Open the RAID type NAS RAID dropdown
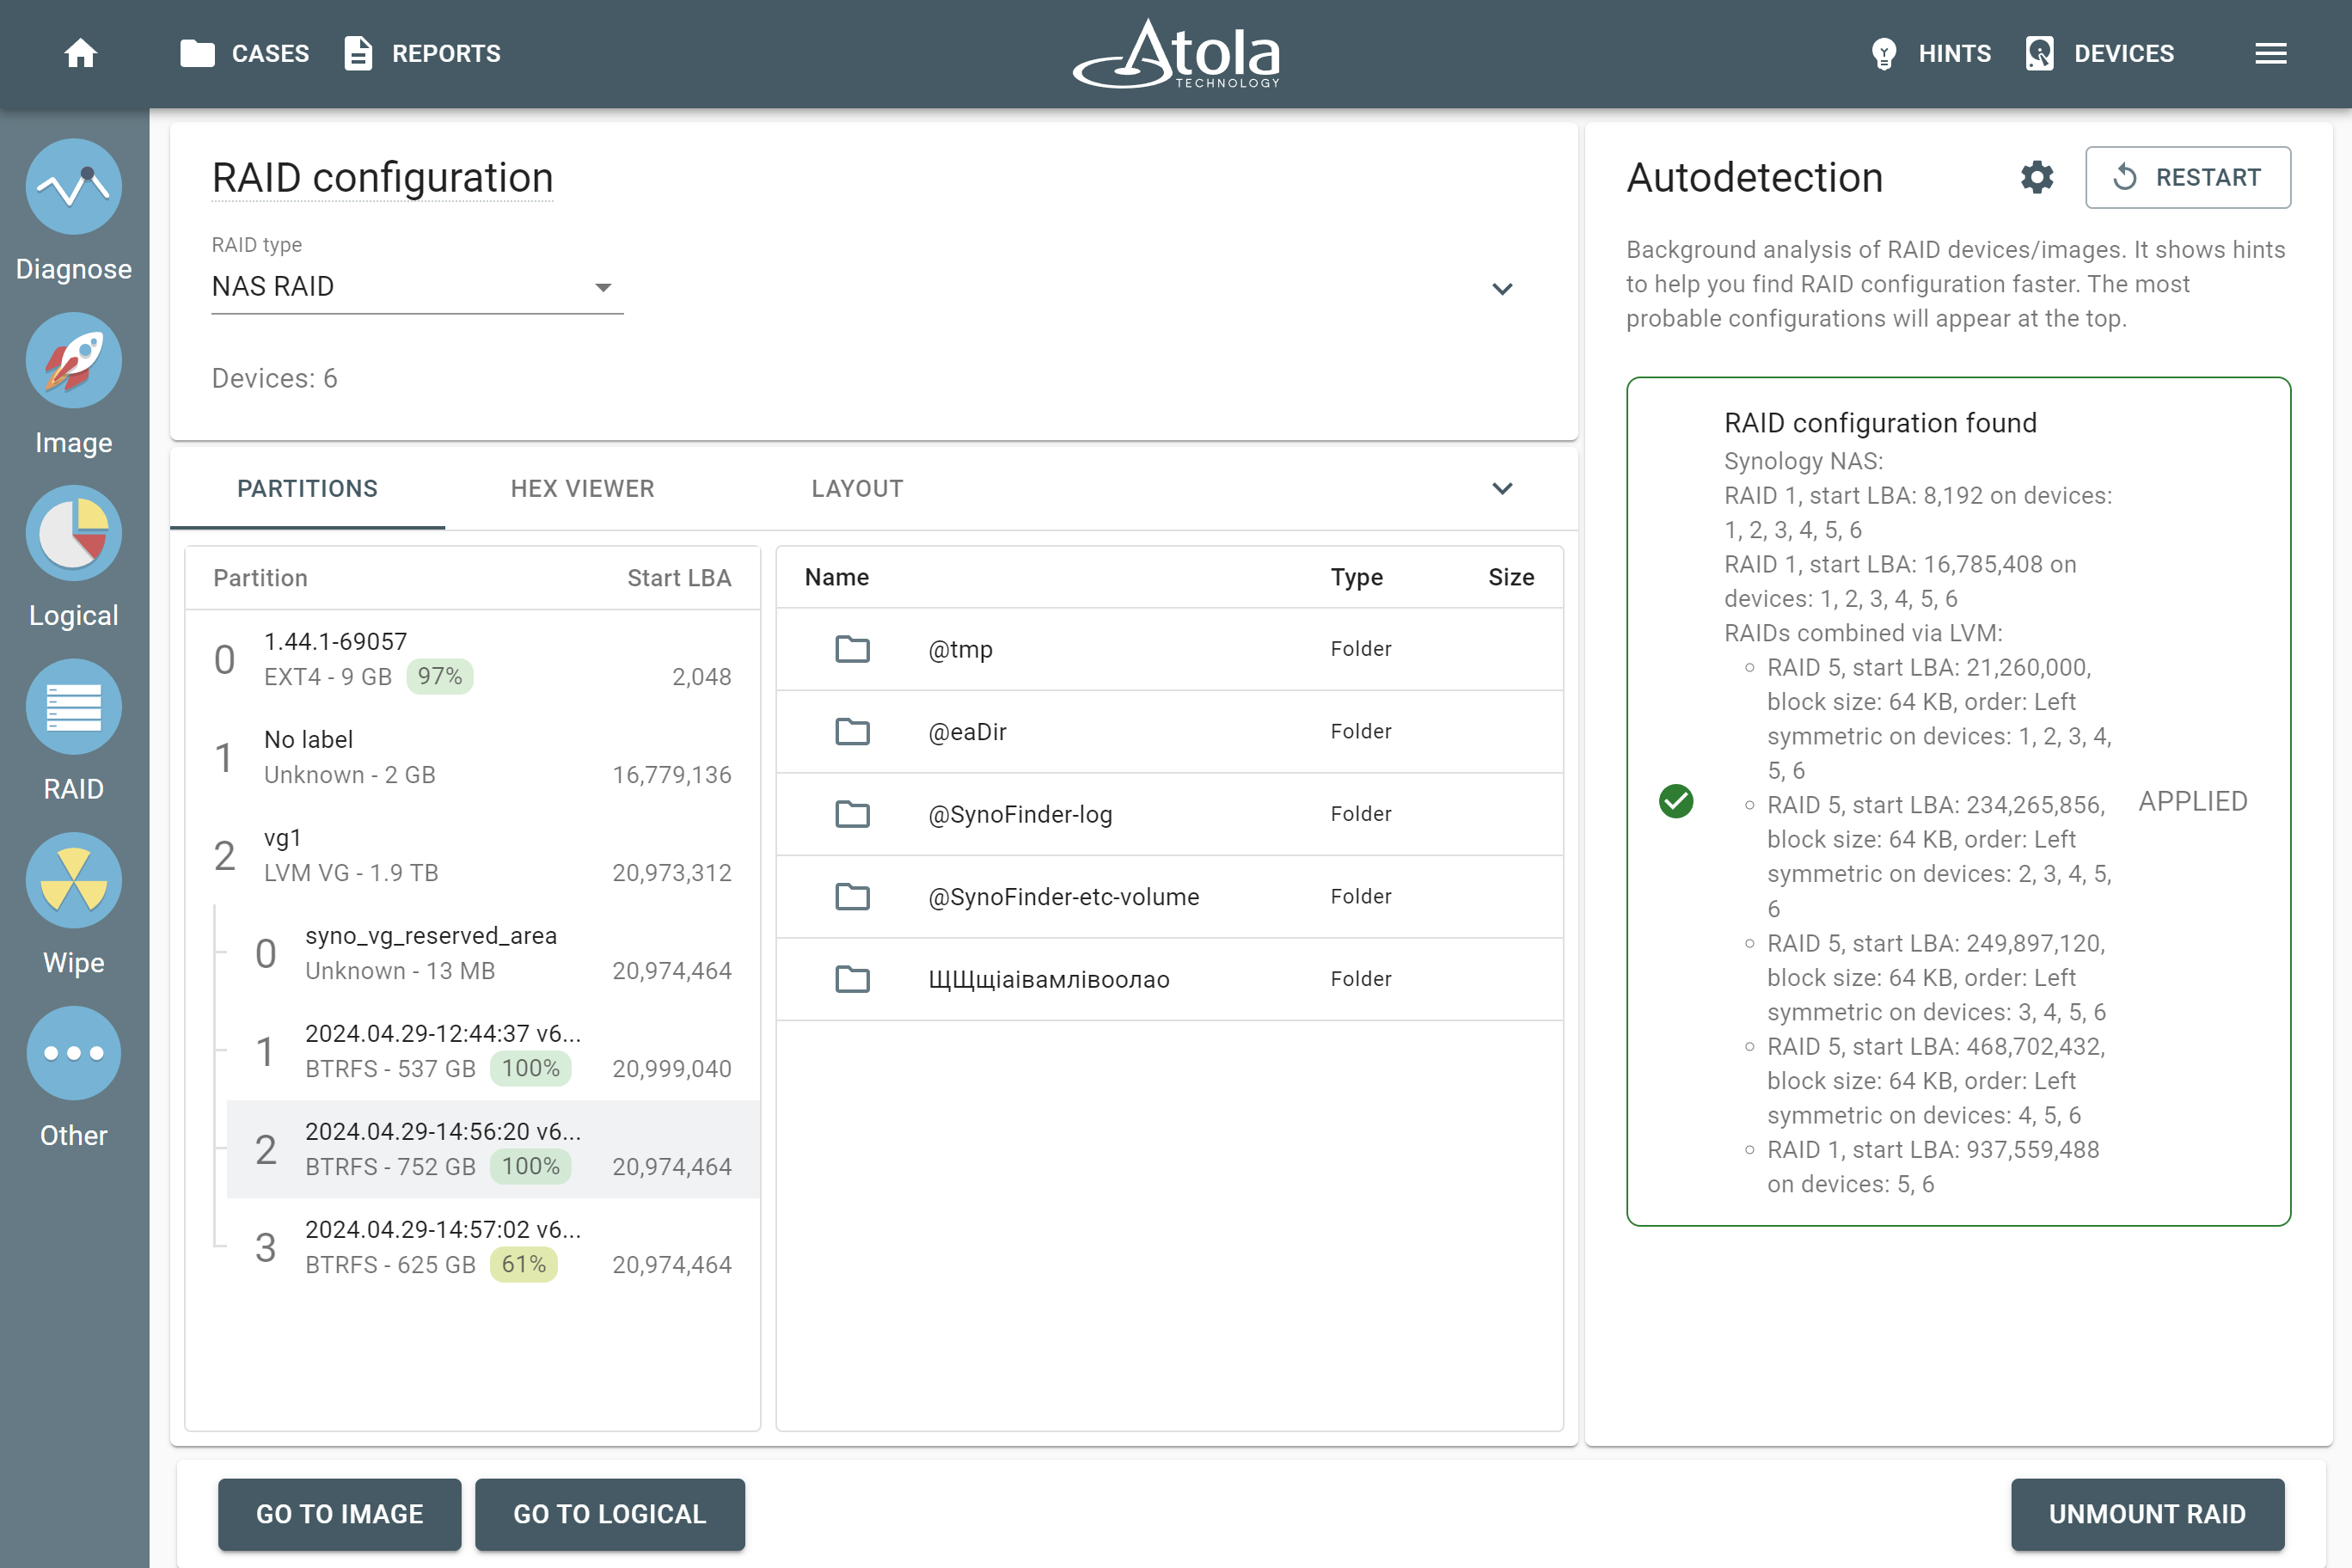Screen dimensions: 2352x1568 point(417,287)
